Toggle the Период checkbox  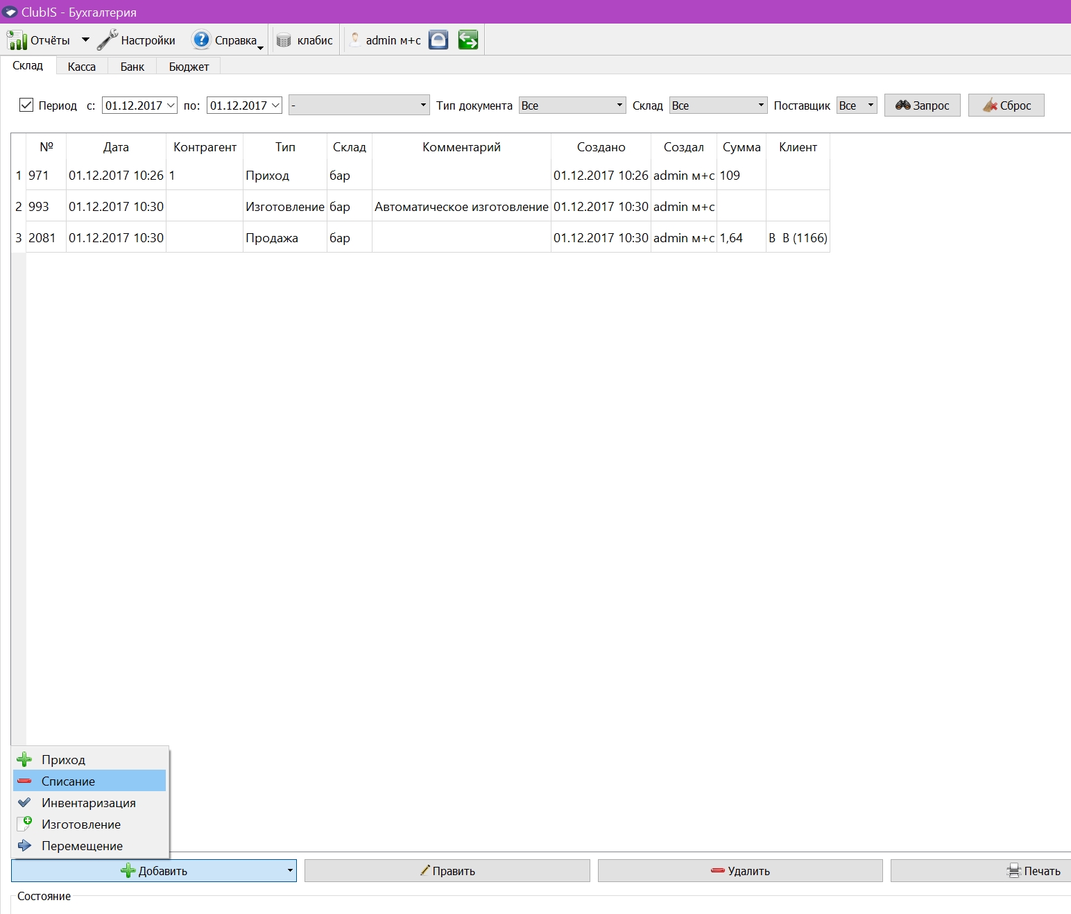pyautogui.click(x=26, y=105)
